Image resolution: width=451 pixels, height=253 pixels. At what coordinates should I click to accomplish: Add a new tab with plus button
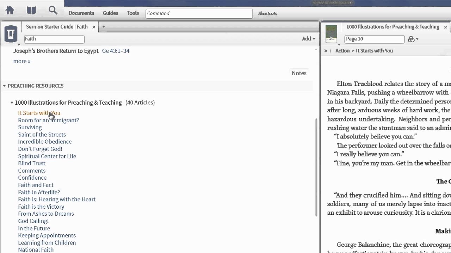coord(104,27)
